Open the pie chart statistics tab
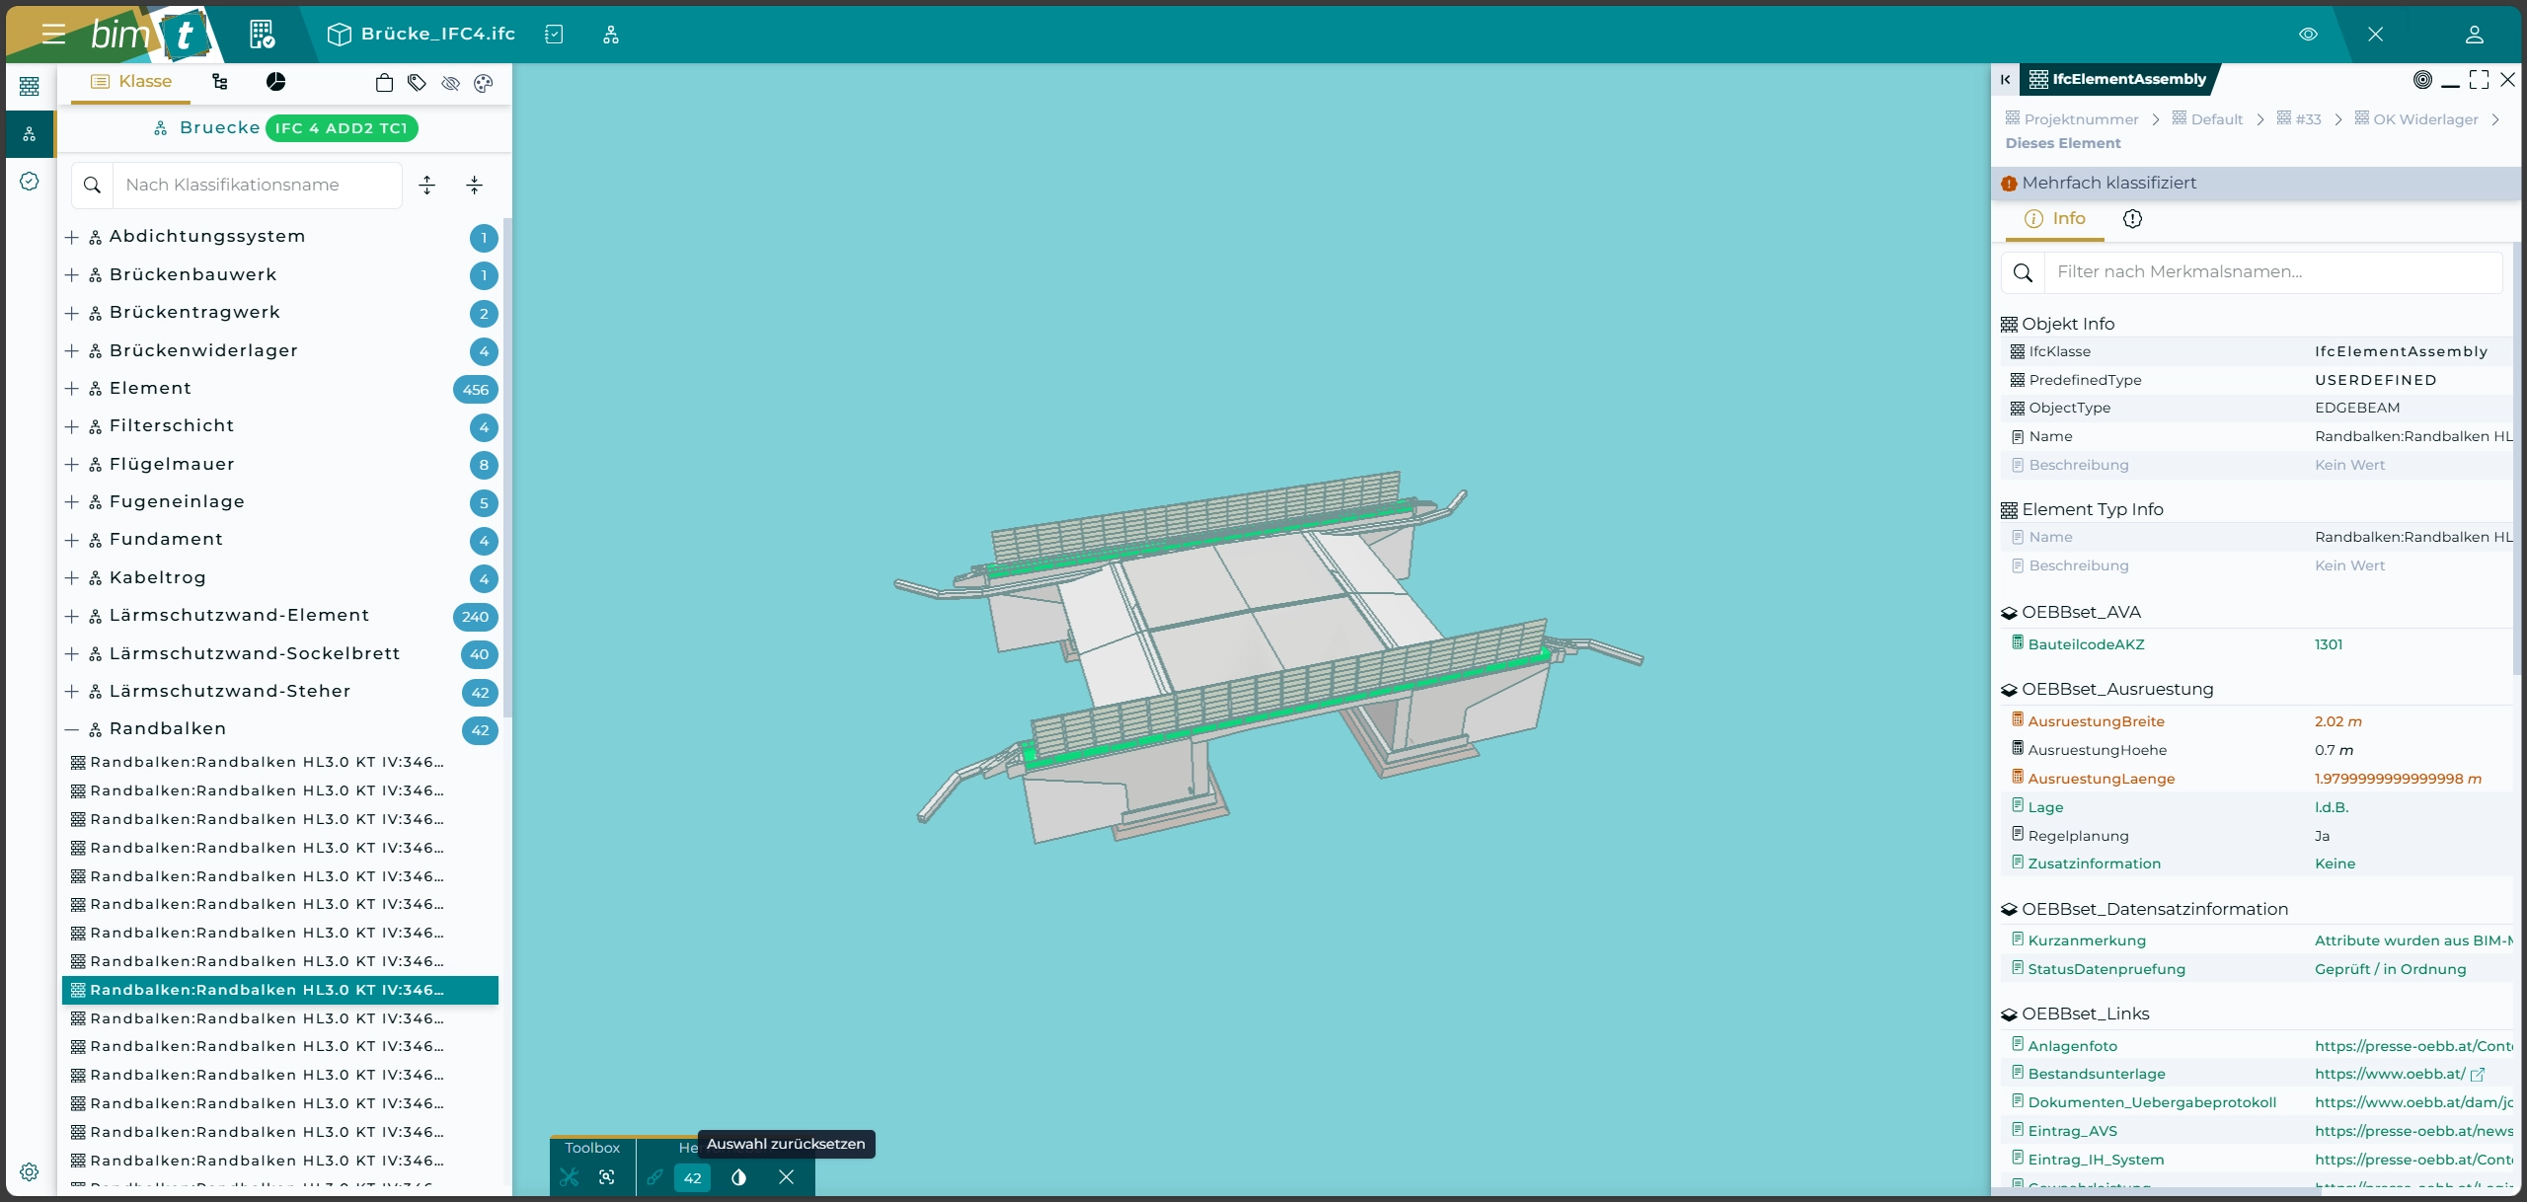This screenshot has width=2527, height=1202. tap(276, 82)
